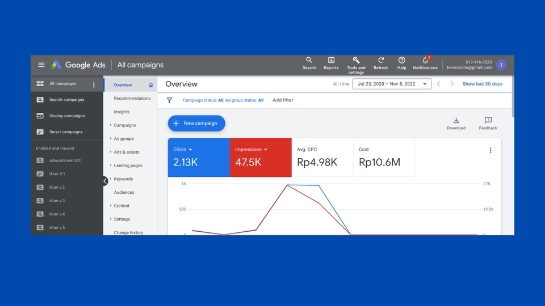Click the All campaigns grid icon
Image resolution: width=545 pixels, height=306 pixels.
tap(40, 84)
